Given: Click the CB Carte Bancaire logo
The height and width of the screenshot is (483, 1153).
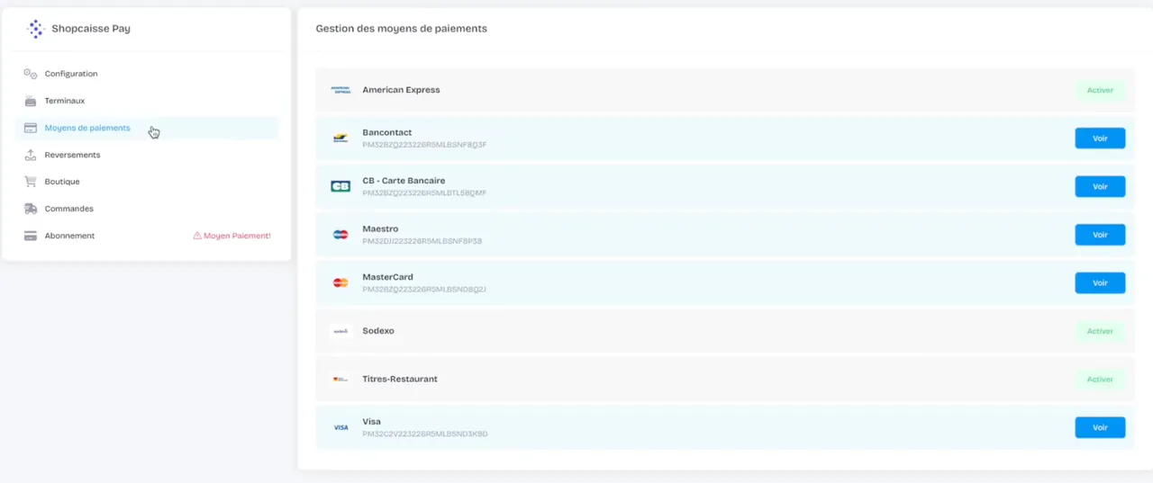Looking at the screenshot, I should (x=340, y=186).
